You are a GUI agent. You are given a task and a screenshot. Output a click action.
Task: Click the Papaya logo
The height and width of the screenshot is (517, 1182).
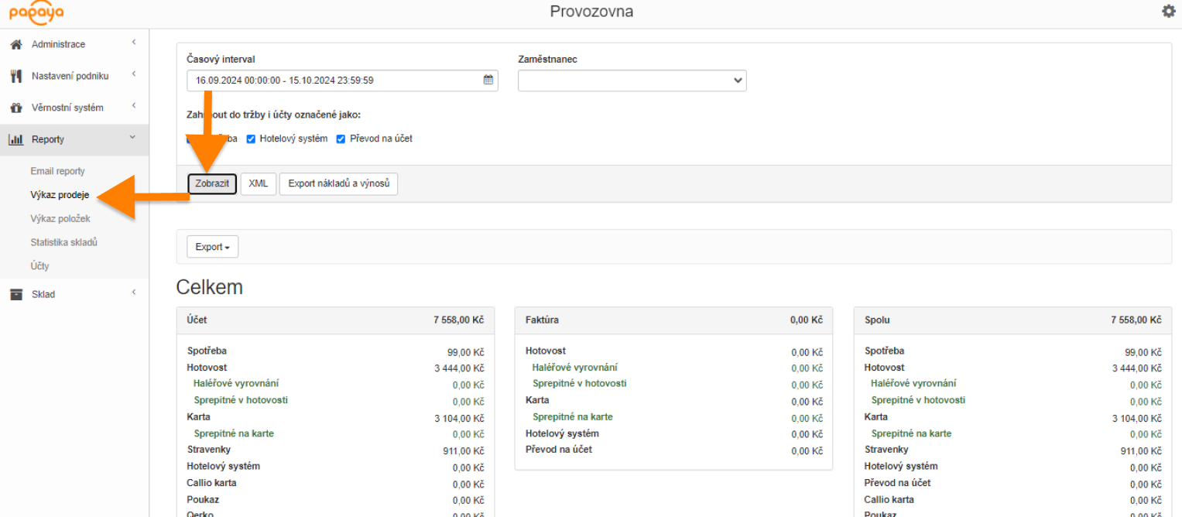[x=36, y=13]
